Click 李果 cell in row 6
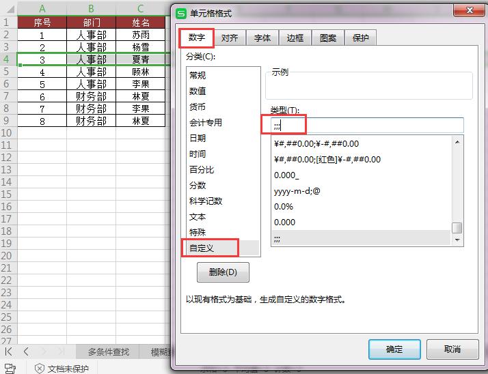The height and width of the screenshot is (374, 488). coord(140,84)
